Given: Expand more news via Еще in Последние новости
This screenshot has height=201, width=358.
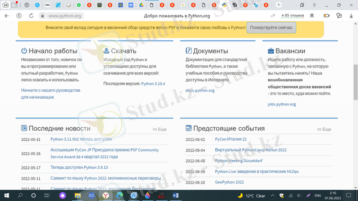Looking at the screenshot, I should coord(160,129).
